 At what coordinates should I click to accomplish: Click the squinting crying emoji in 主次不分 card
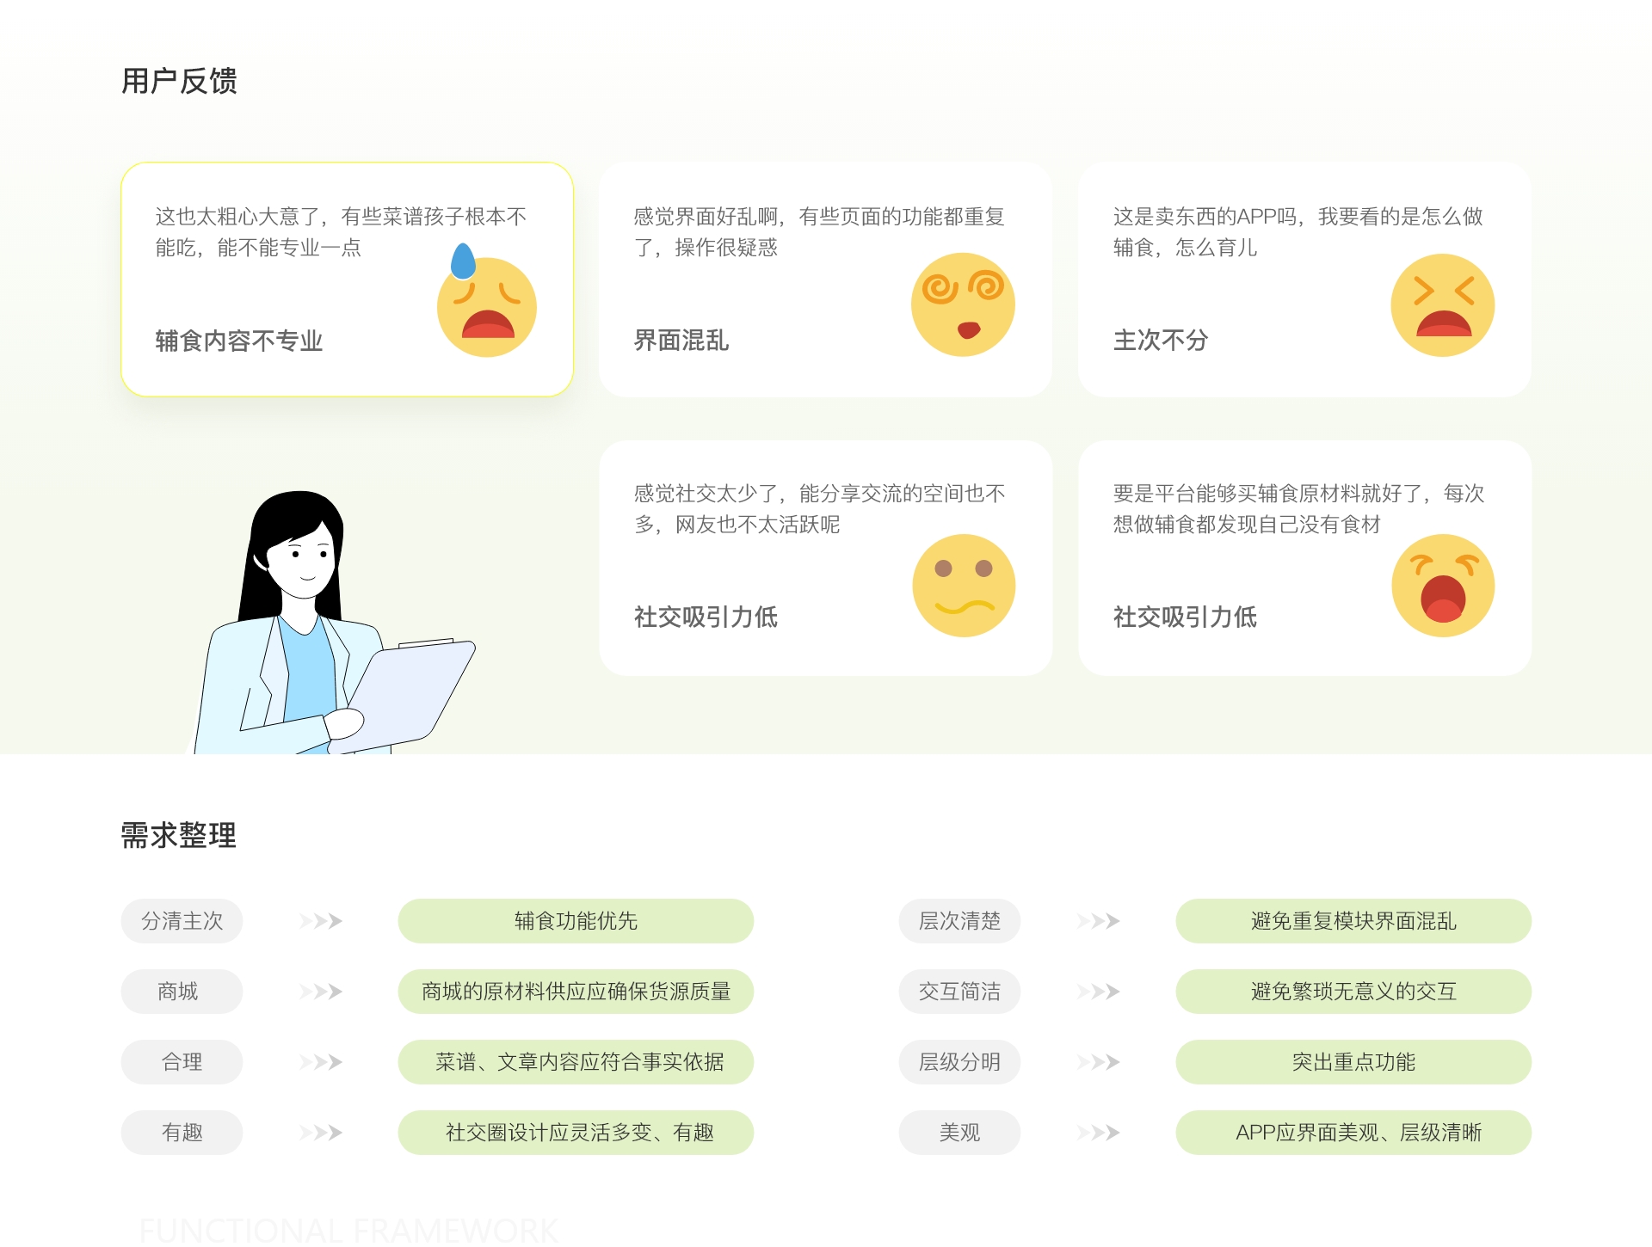[x=1442, y=305]
